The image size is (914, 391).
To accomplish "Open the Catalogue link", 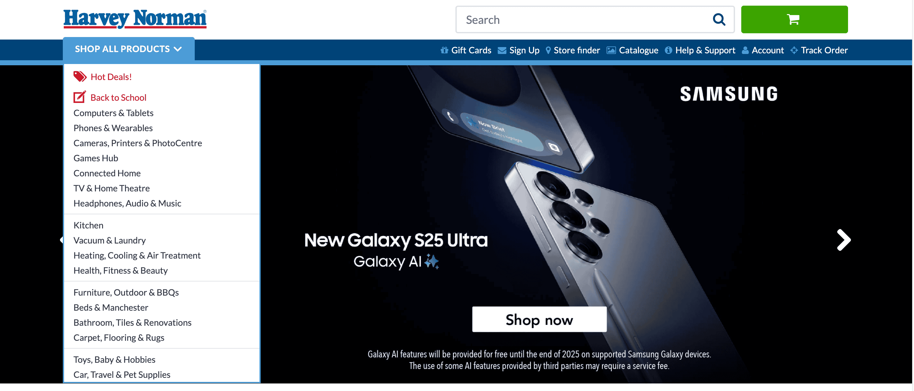I will coord(632,50).
